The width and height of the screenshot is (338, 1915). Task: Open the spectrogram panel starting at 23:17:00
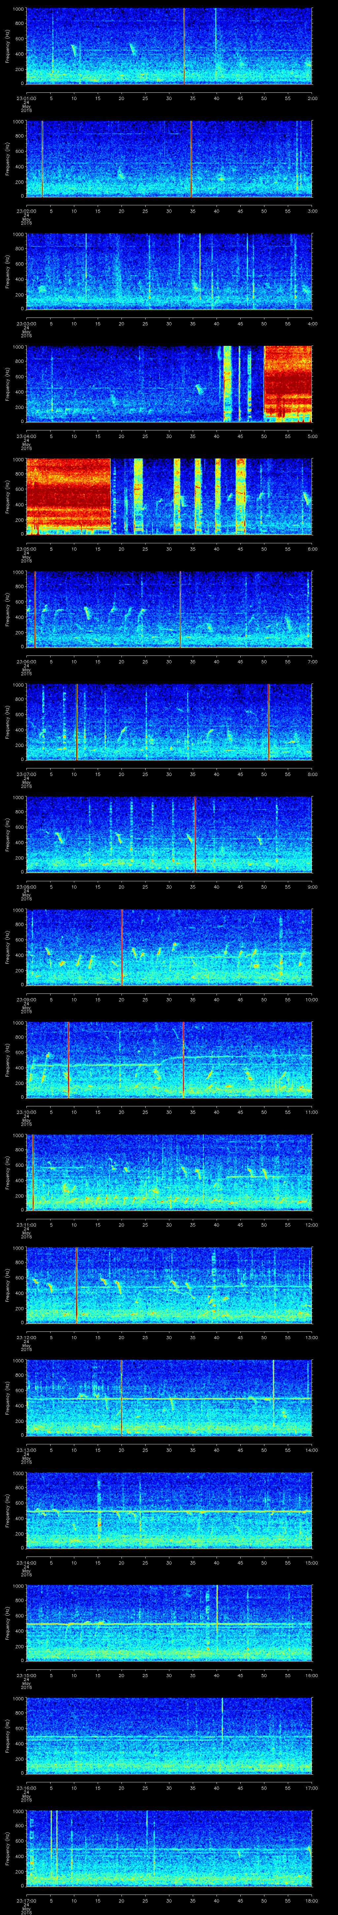coord(169,1847)
